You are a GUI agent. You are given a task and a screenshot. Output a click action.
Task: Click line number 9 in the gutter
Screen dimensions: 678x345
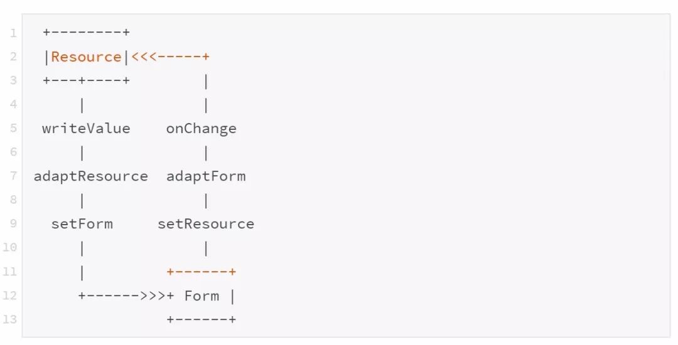click(14, 224)
